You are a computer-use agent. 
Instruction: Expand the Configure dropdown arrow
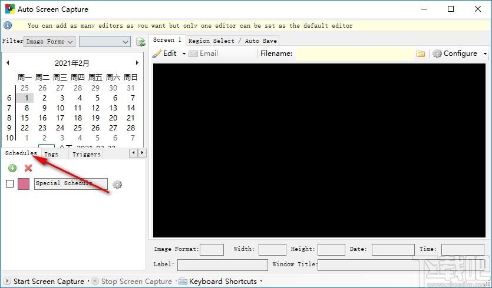coord(485,53)
